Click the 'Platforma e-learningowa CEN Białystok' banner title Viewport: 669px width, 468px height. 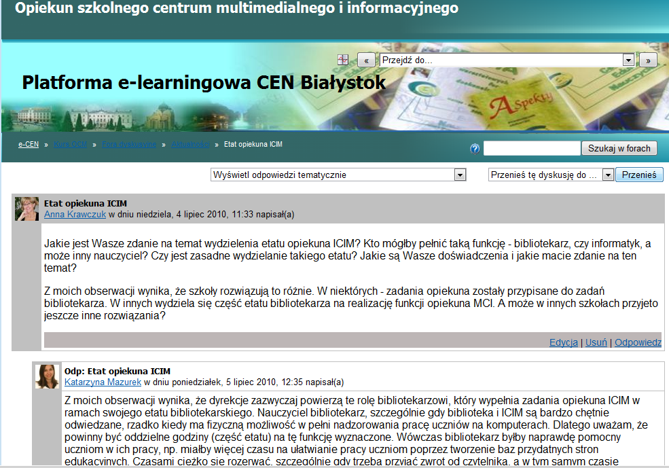204,82
